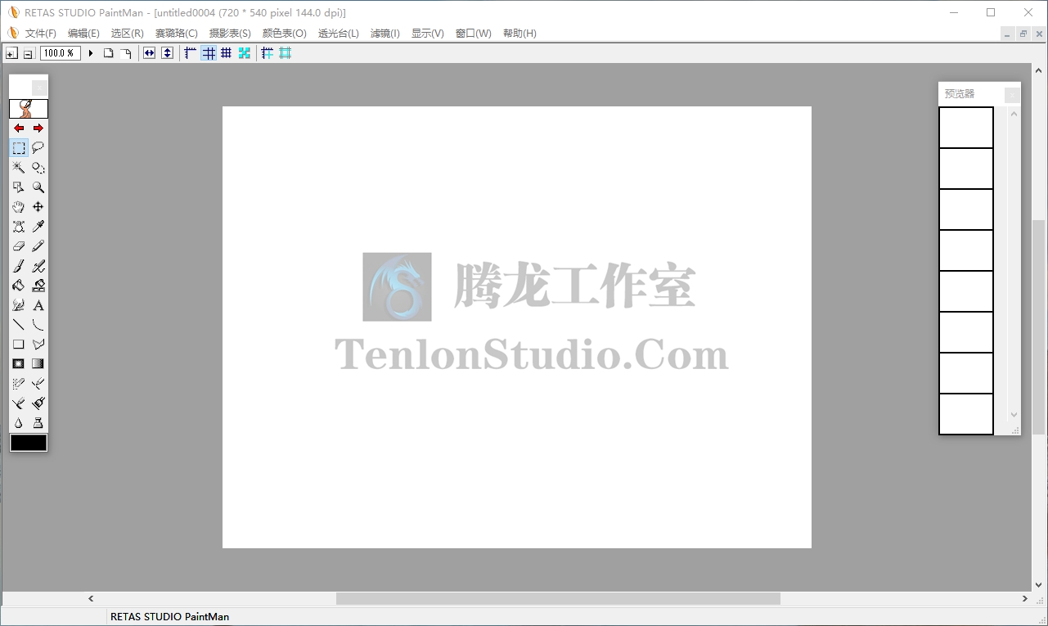The height and width of the screenshot is (626, 1048).
Task: Select the Move tool
Action: click(x=38, y=206)
